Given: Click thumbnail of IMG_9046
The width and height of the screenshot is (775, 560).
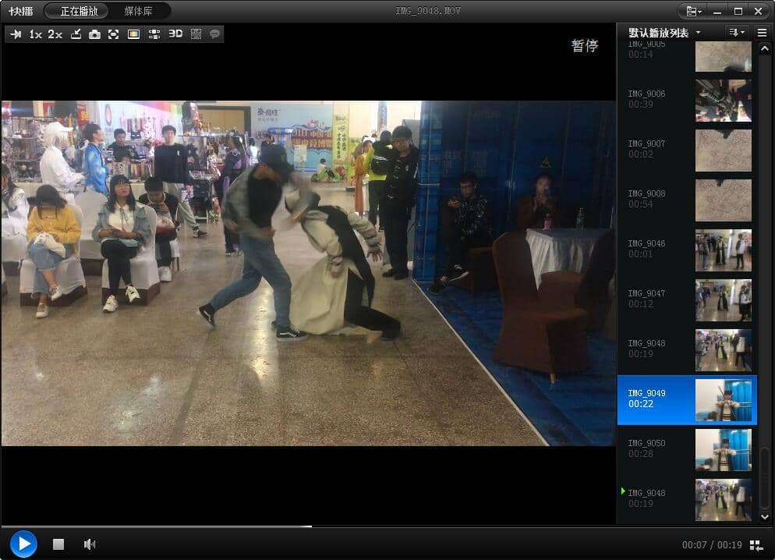Looking at the screenshot, I should [x=723, y=250].
